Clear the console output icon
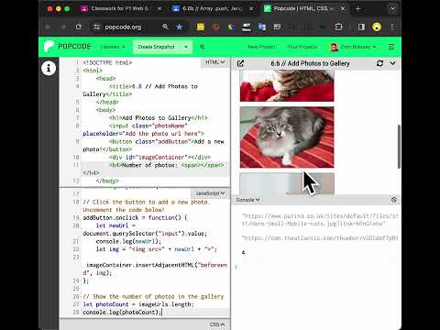 (394, 200)
